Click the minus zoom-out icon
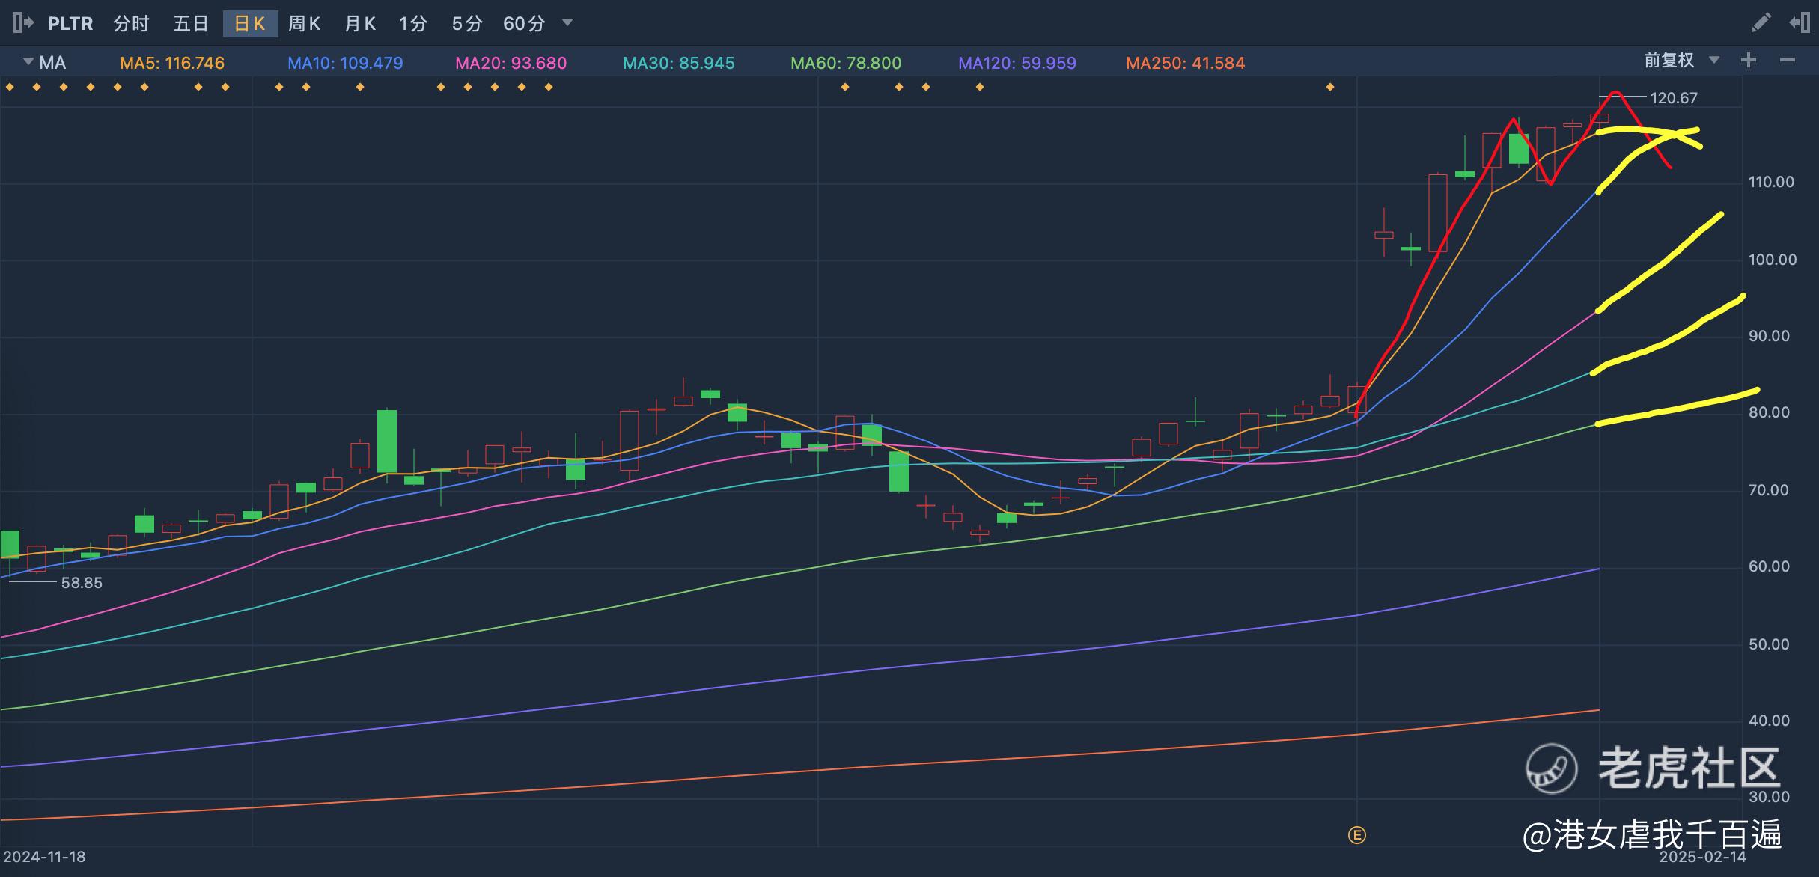This screenshot has width=1819, height=877. (x=1788, y=61)
